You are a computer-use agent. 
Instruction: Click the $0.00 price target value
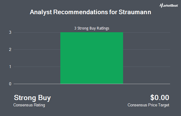[160, 98]
